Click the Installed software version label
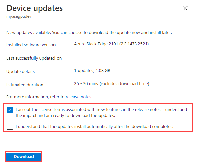Image resolution: width=198 pixels, height=168 pixels. click(x=31, y=45)
